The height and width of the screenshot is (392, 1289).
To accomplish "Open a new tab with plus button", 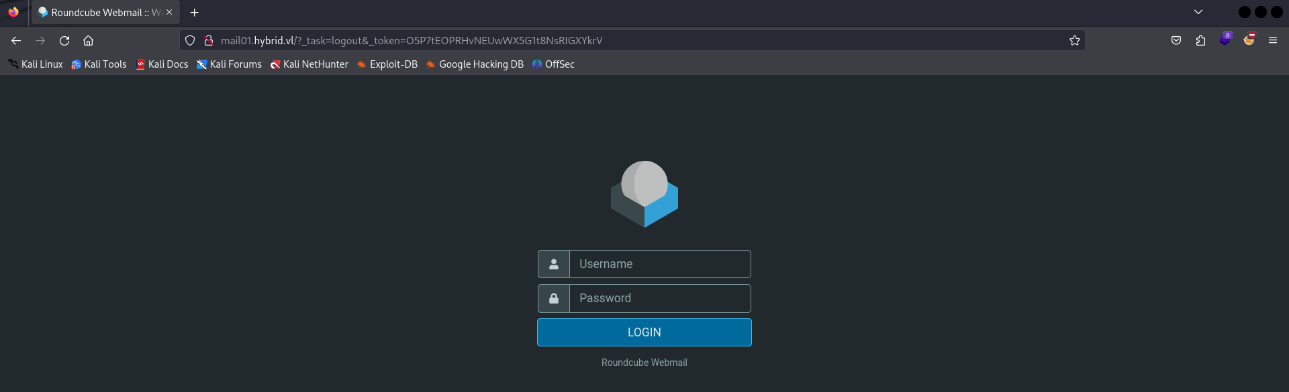I will (x=194, y=13).
